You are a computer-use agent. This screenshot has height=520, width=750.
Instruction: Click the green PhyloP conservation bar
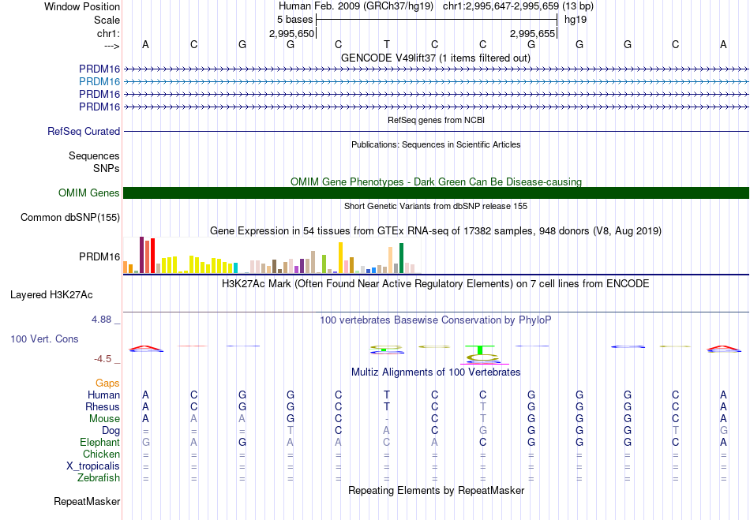[x=480, y=350]
